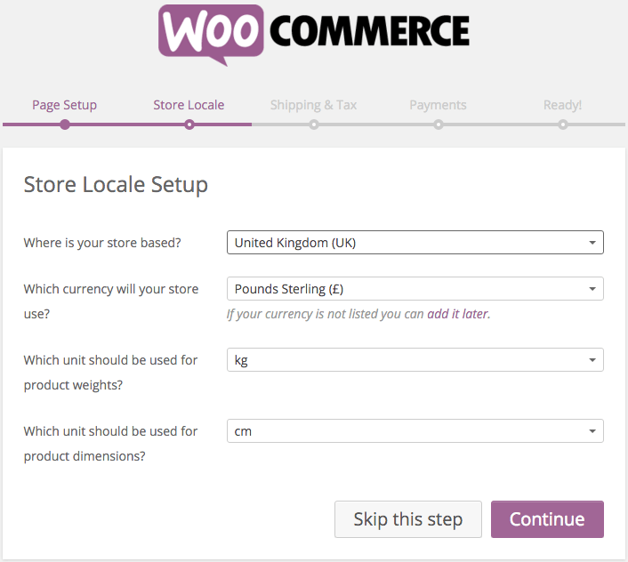Image resolution: width=628 pixels, height=562 pixels.
Task: Expand the cm dimension unit dropdown
Action: (415, 430)
